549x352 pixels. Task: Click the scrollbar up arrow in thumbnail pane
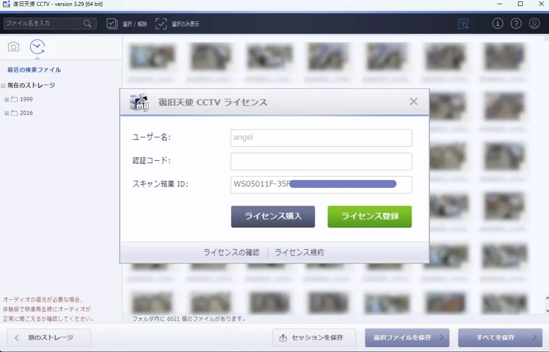click(547, 299)
